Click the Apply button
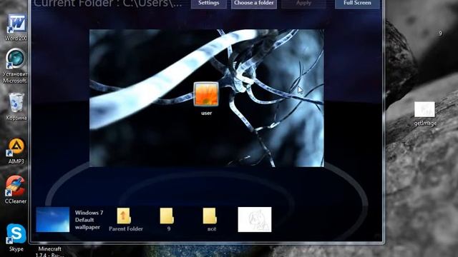Screen dimensions: 458x257 tap(303, 4)
